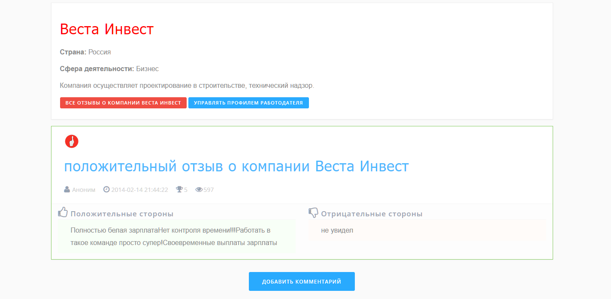
Task: Click the thumbs-down icon by Отрицательные стороны
Action: click(x=313, y=212)
